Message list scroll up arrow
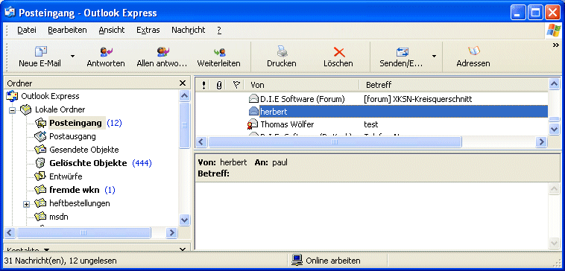The image size is (565, 271). pos(554,84)
